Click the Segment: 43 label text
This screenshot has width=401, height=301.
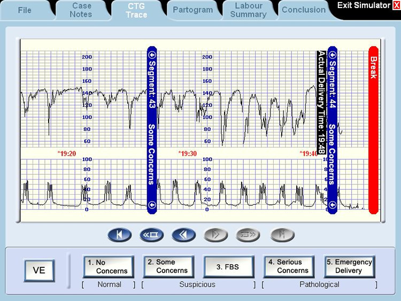[152, 84]
